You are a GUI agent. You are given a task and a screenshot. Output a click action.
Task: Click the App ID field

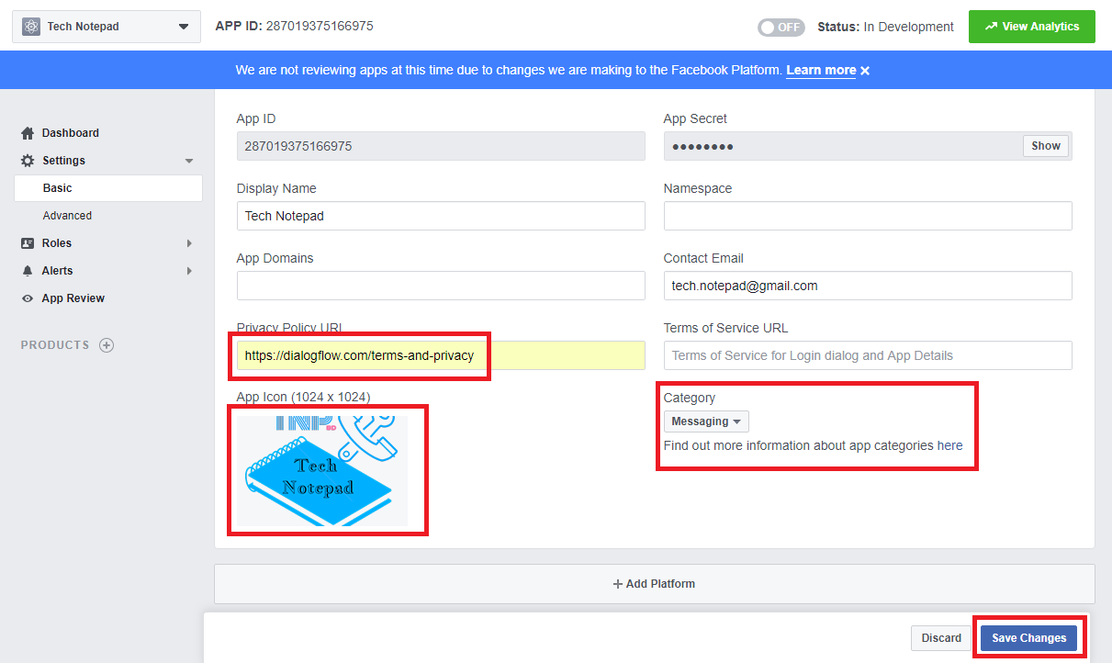tap(441, 146)
